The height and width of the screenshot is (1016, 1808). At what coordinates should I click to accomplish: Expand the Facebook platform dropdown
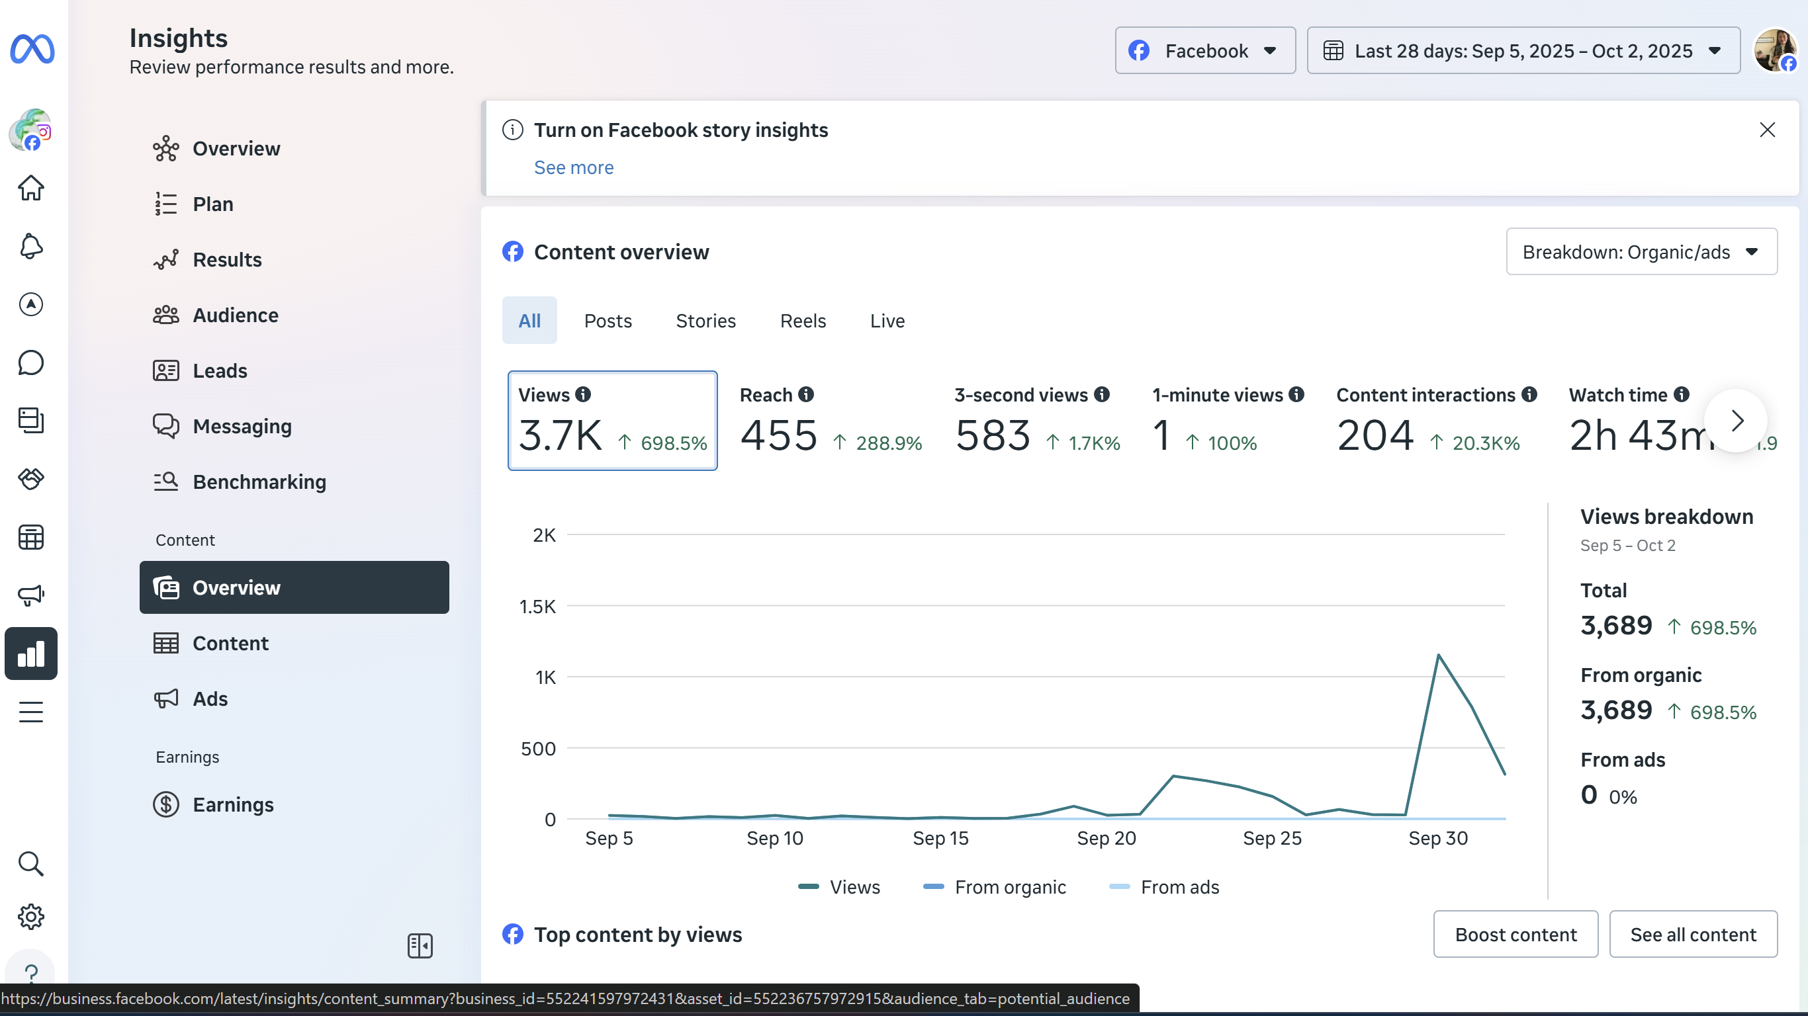pos(1204,50)
